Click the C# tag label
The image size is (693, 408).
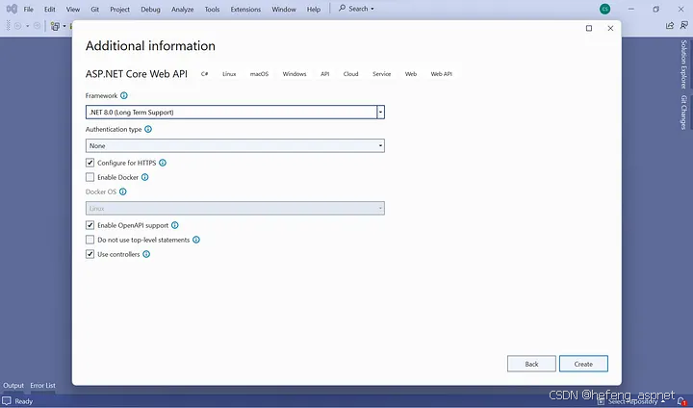(x=205, y=74)
